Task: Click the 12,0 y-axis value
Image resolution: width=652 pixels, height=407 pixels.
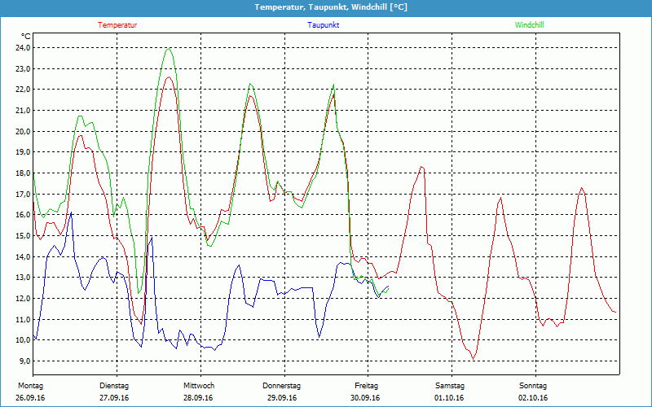Action: click(x=24, y=298)
